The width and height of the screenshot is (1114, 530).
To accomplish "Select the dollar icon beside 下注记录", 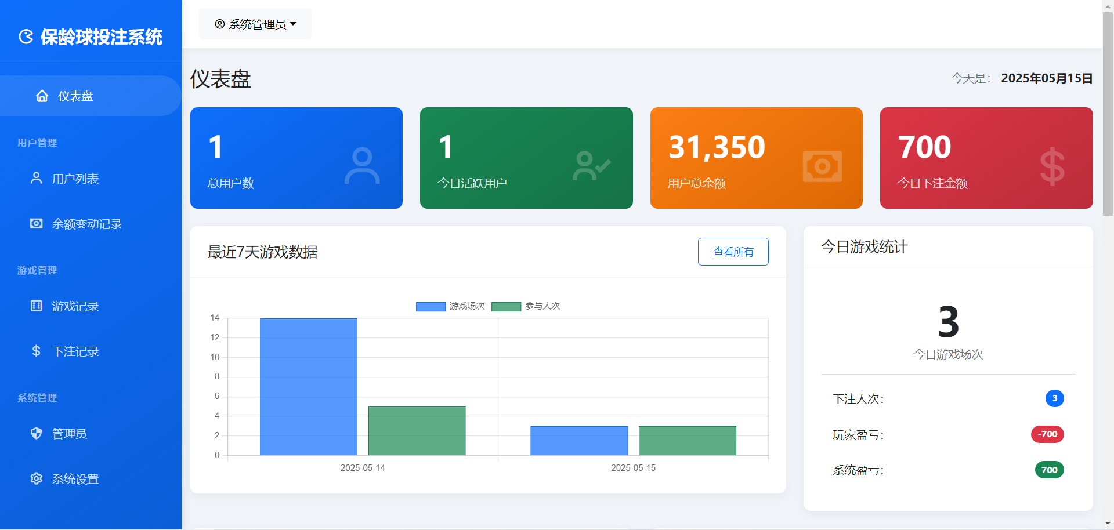I will click(x=36, y=351).
